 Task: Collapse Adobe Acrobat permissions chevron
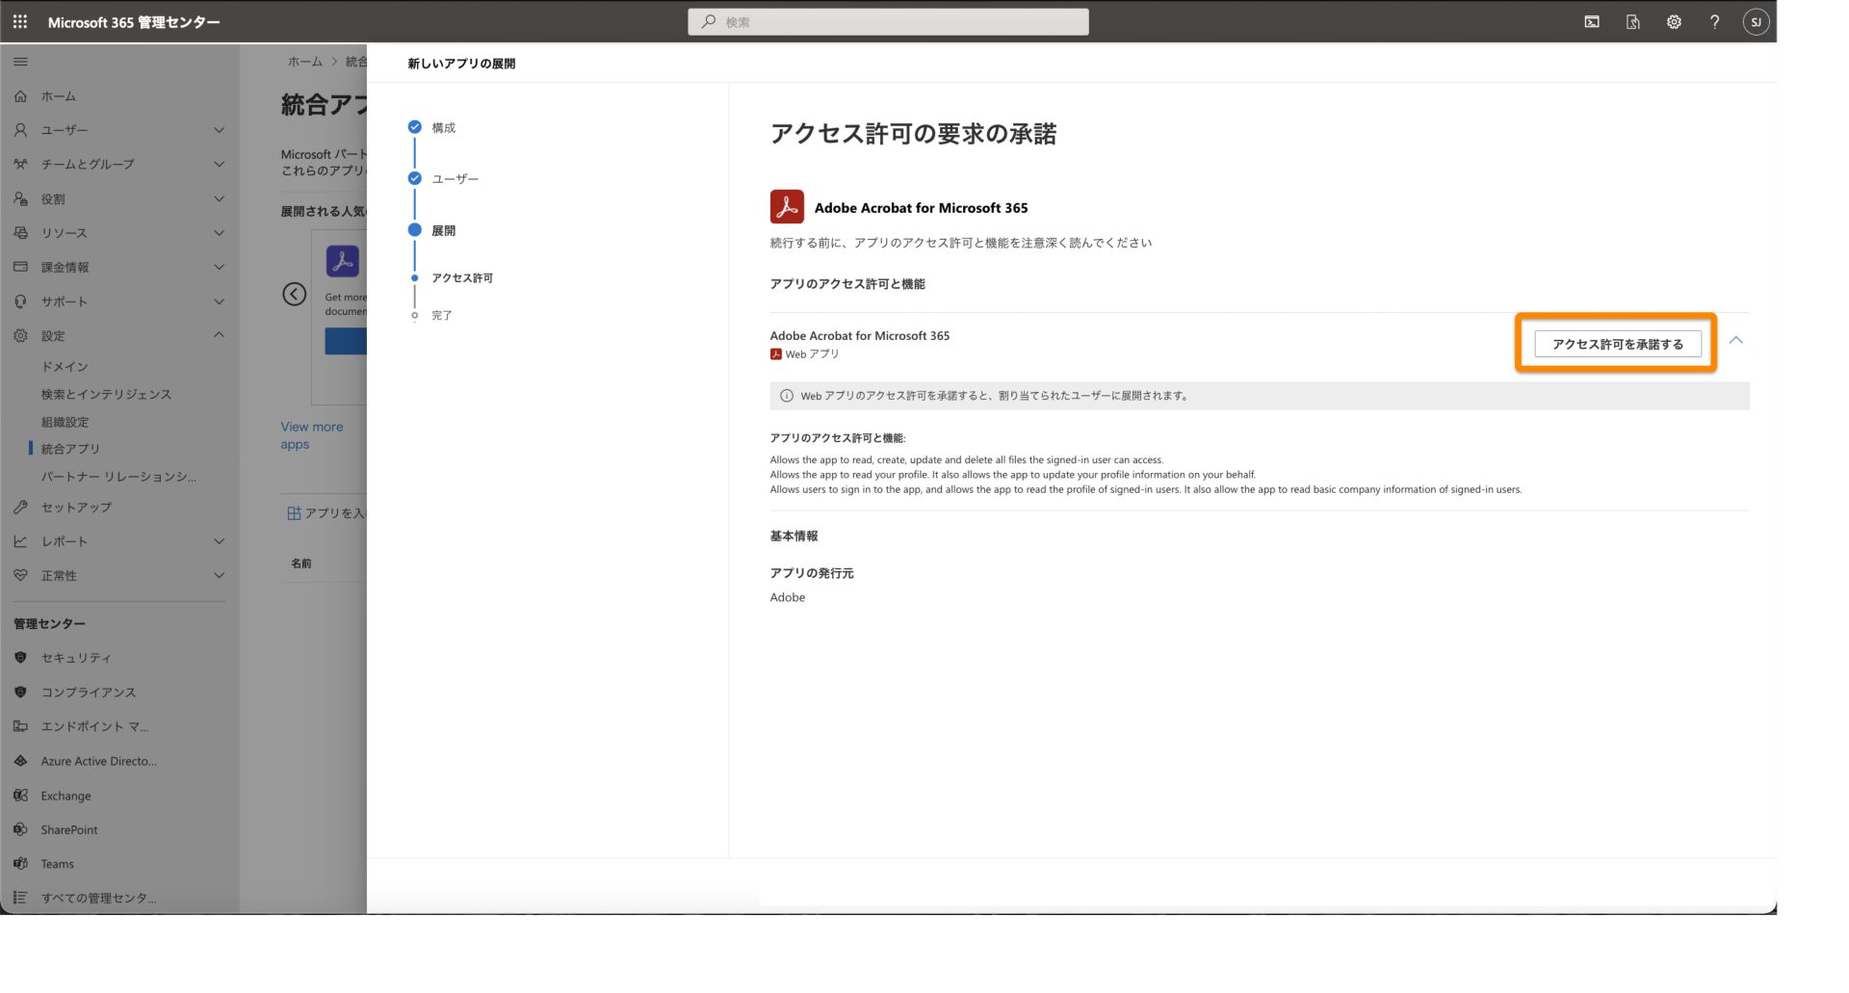pos(1736,340)
